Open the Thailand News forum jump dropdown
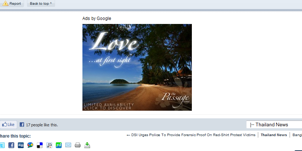Screen dimensions: 302x151 (x=274, y=125)
